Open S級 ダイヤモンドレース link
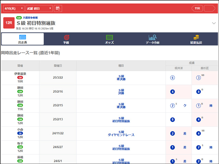This screenshot has height=164, width=219. click(121, 134)
